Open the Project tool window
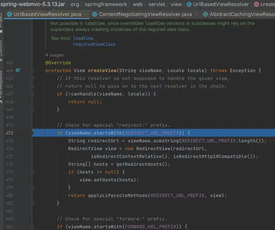 point(1,22)
